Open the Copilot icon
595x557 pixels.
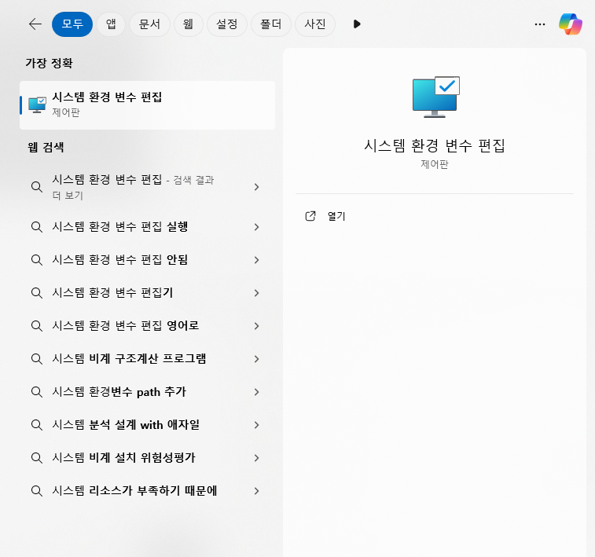571,24
